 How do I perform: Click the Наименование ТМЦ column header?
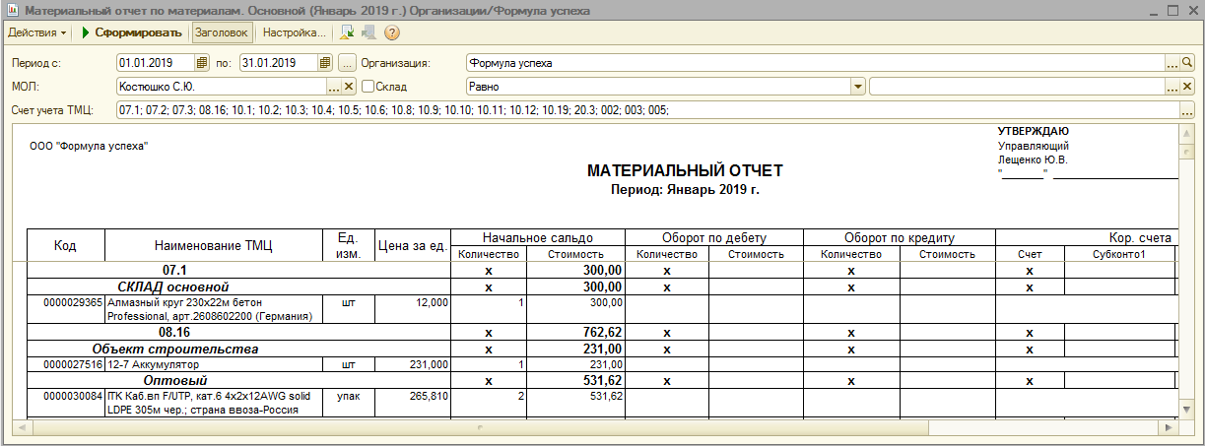coord(214,245)
